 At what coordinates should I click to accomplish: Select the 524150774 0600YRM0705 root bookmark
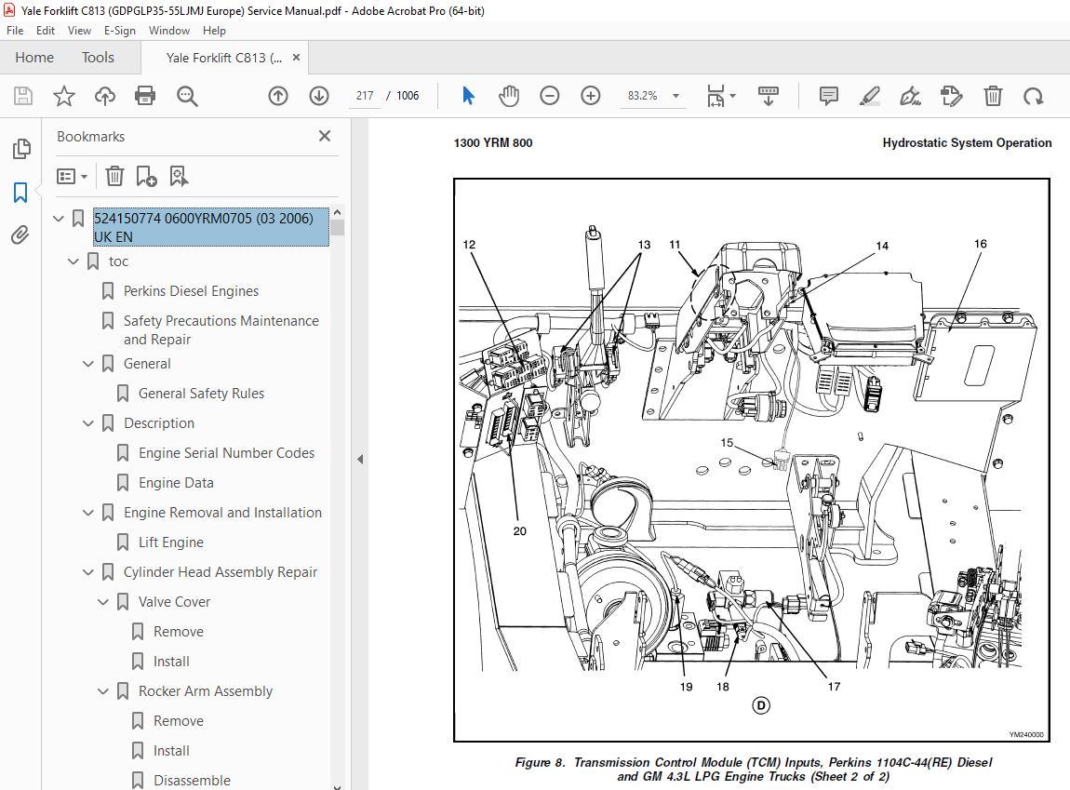(x=211, y=227)
